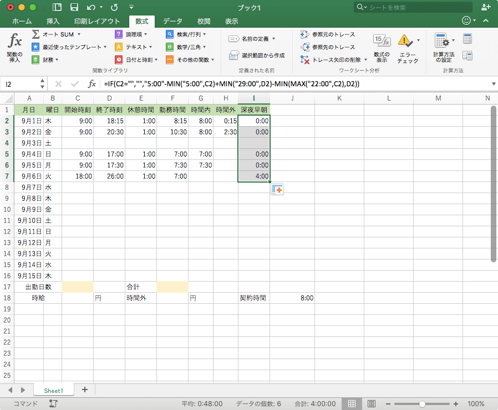The image size is (498, 410).
Task: Click the select-all corner triangle
Action: pos(7,98)
